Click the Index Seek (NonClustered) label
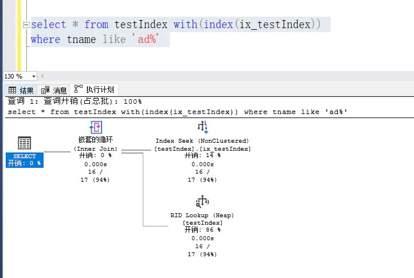The height and width of the screenshot is (278, 414). (202, 140)
